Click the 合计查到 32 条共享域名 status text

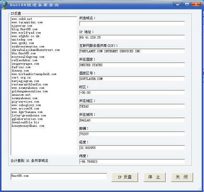[29, 161]
